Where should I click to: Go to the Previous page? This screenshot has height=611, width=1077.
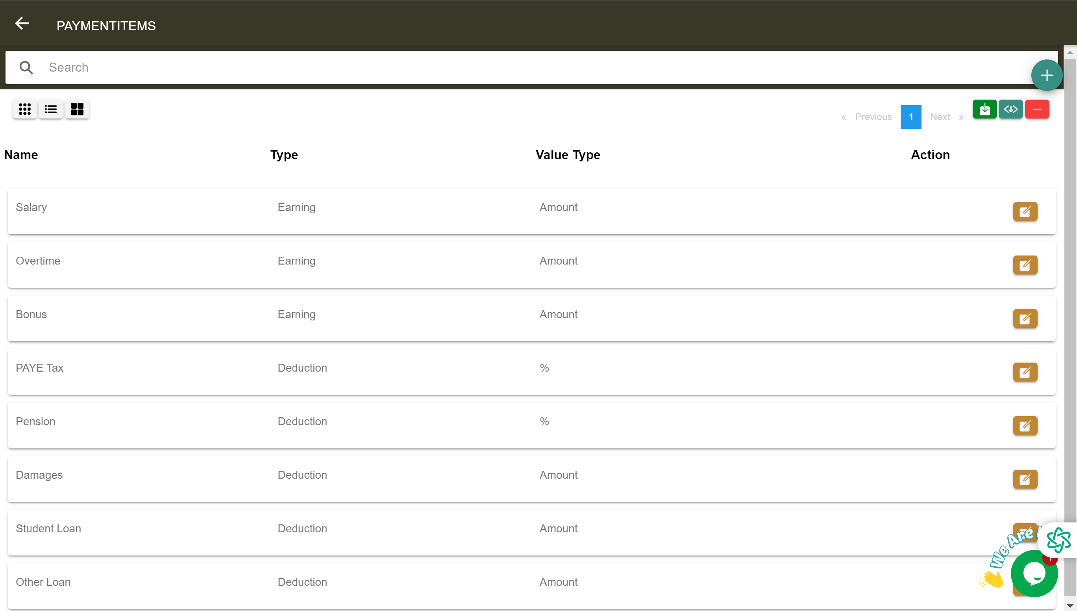point(873,117)
